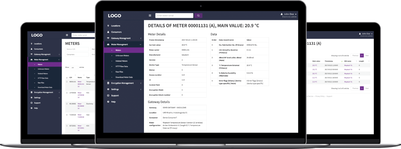The height and width of the screenshot is (149, 401).
Task: Click the Locations pin icon in left window
Action: [x=32, y=44]
